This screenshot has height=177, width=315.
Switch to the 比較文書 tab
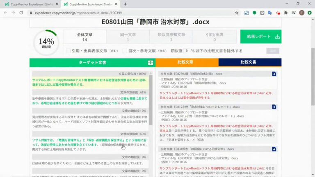(250, 62)
